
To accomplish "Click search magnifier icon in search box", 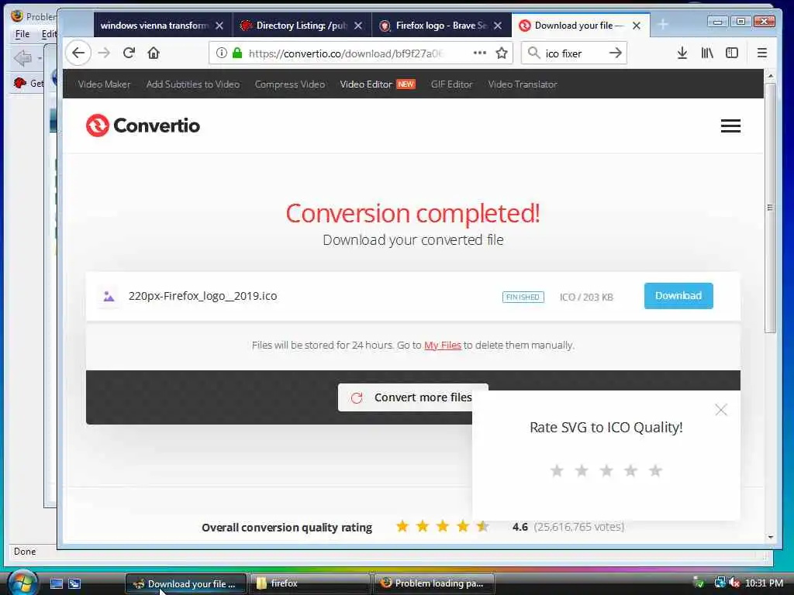I will click(533, 53).
